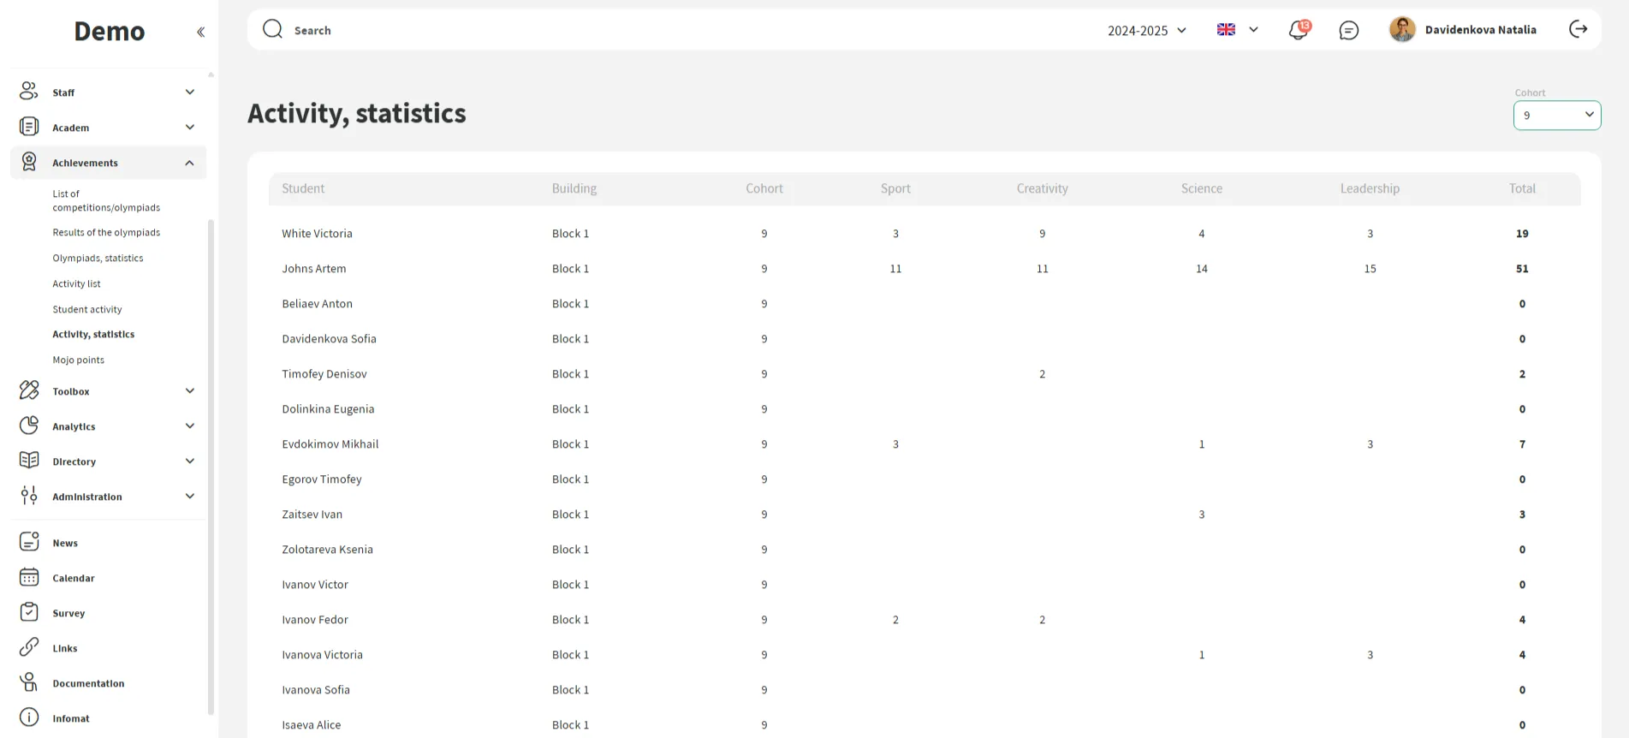Image resolution: width=1629 pixels, height=738 pixels.
Task: Click the logout icon
Action: click(1578, 29)
